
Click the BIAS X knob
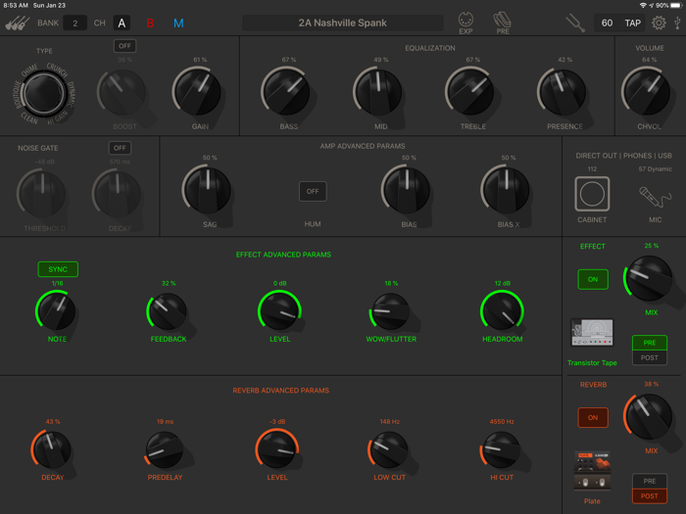(x=507, y=190)
